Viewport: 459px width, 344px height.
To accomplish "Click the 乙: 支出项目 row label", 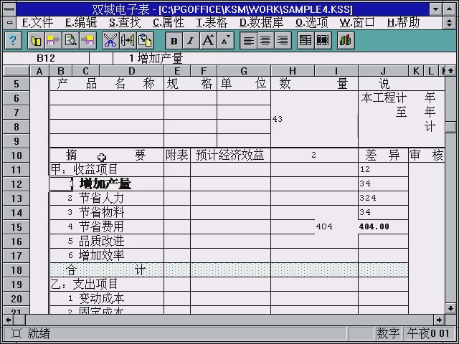I will click(85, 284).
